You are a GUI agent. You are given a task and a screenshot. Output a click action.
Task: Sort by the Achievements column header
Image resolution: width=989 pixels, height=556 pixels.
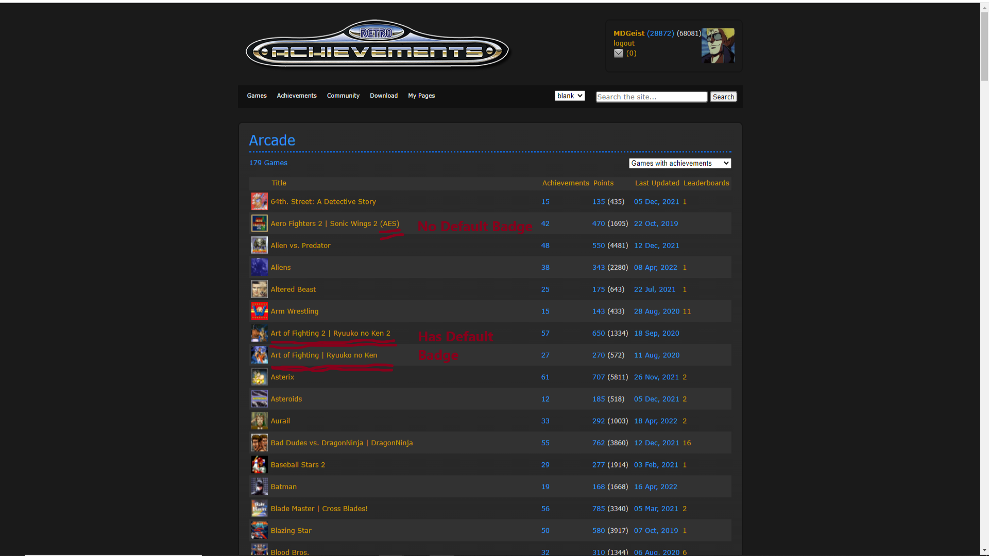566,183
